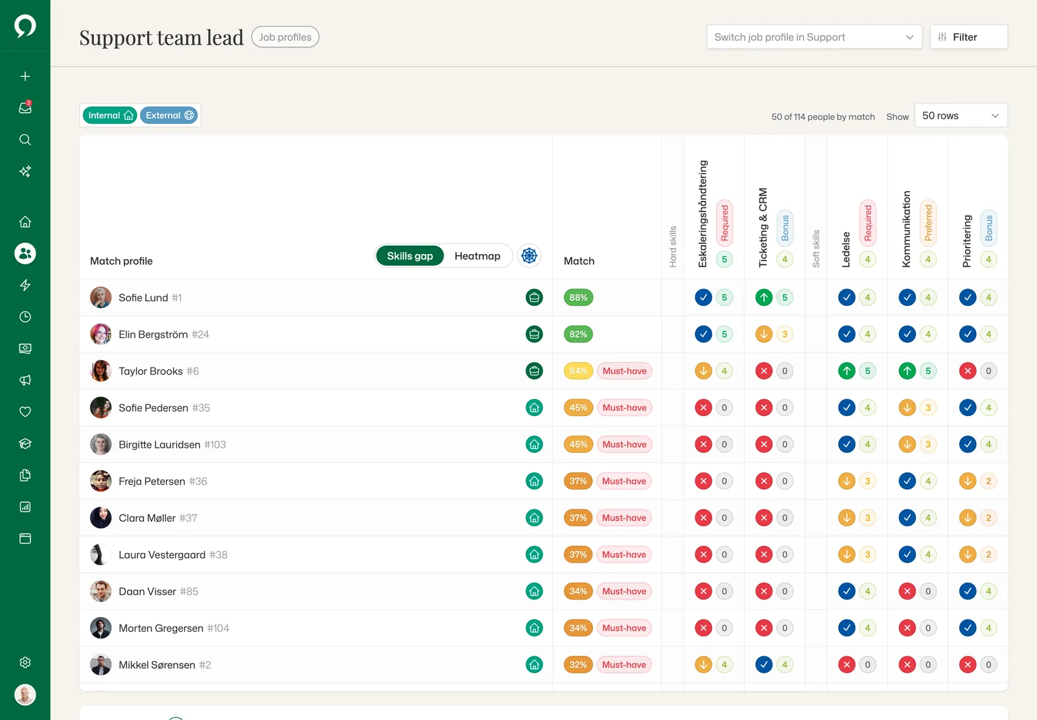Open search from the sidebar
Screen dimensions: 1037x720
tap(25, 139)
